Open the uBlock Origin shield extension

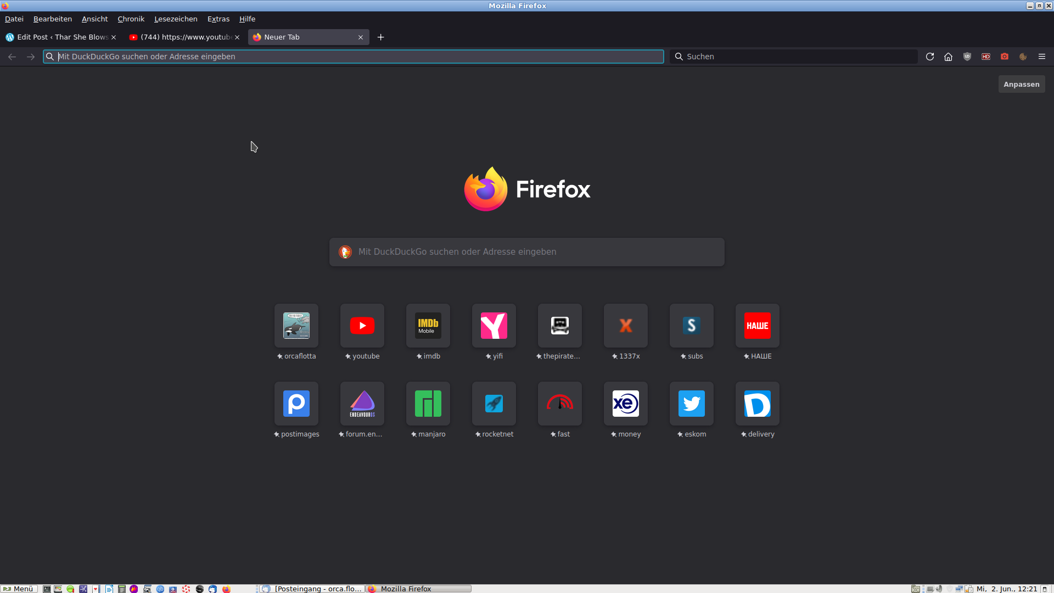coord(967,57)
